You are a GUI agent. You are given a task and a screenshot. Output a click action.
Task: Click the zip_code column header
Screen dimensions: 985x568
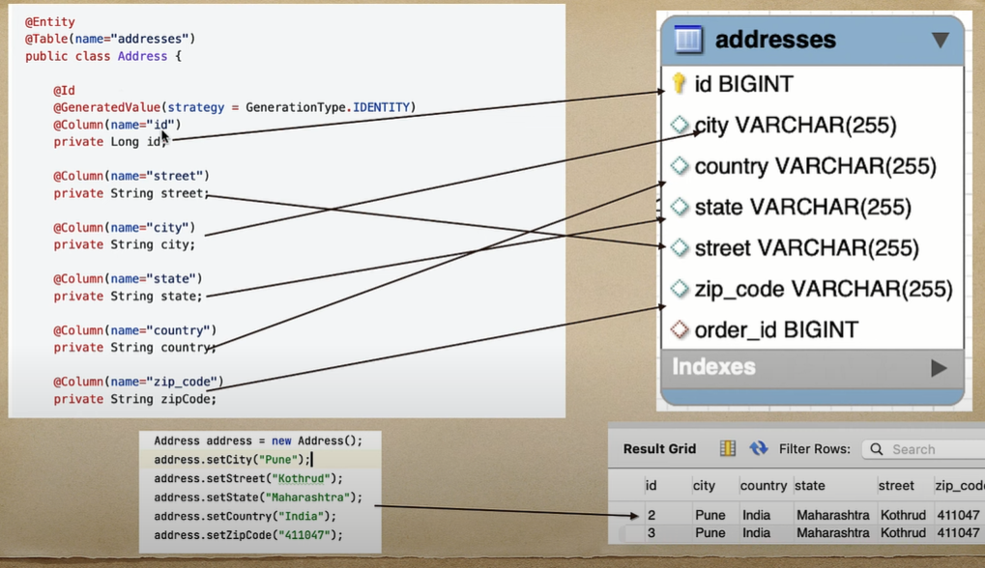click(x=958, y=485)
